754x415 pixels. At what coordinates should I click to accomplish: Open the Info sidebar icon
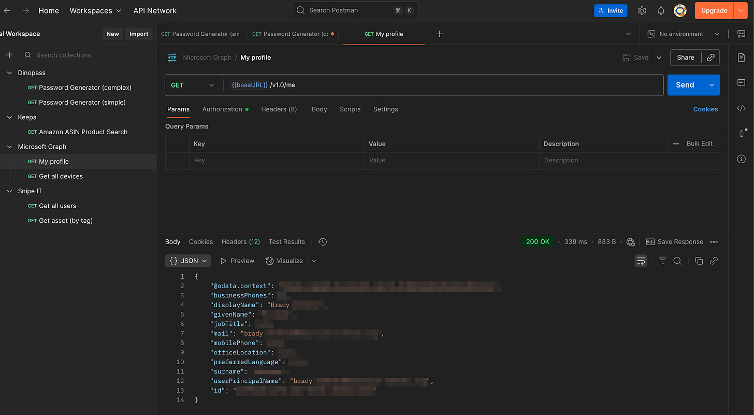pos(742,159)
